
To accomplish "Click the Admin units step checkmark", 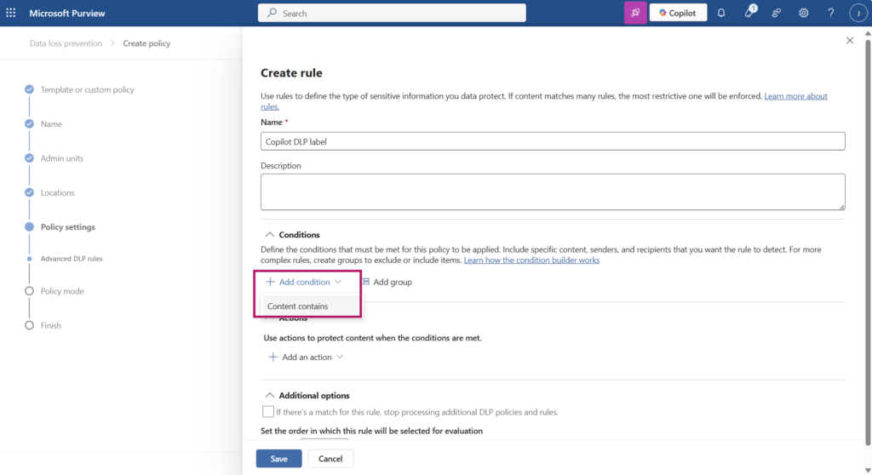I will tap(29, 158).
